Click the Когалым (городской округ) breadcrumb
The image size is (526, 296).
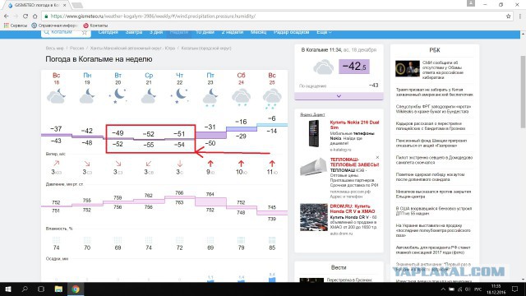206,49
